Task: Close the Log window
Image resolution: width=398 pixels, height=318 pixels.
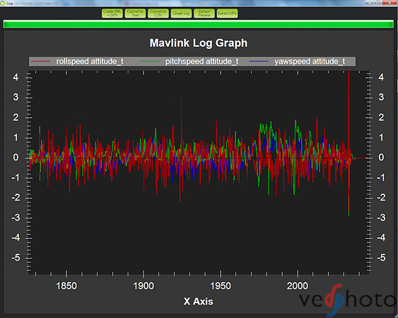Action: click(390, 3)
